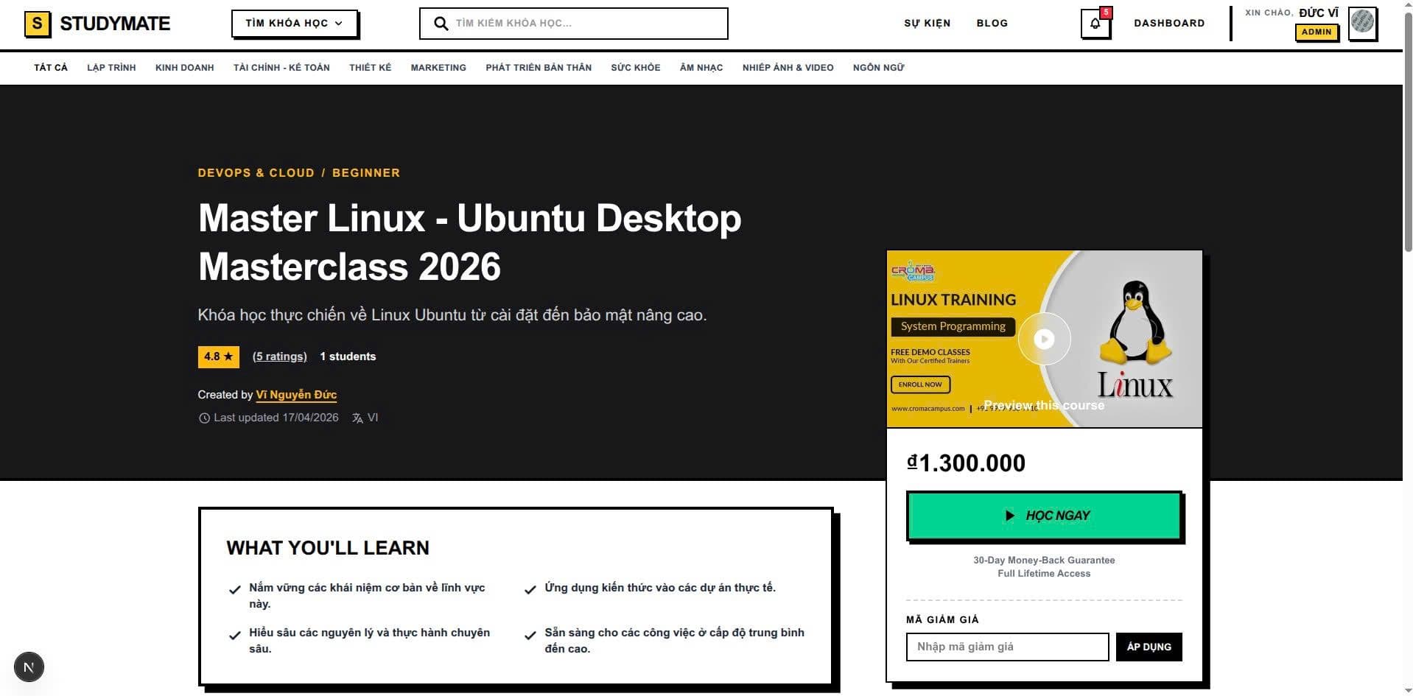Open the user avatar picture
This screenshot has width=1413, height=696.
(x=1362, y=23)
